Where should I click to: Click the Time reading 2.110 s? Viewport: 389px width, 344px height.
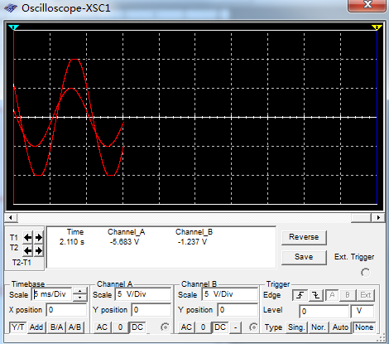tap(72, 242)
